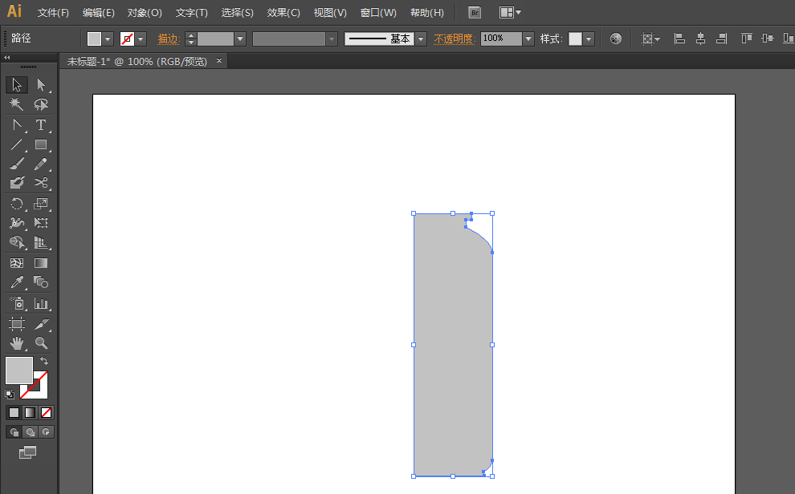The height and width of the screenshot is (494, 795).
Task: Enable Draw Behind mode
Action: [31, 431]
